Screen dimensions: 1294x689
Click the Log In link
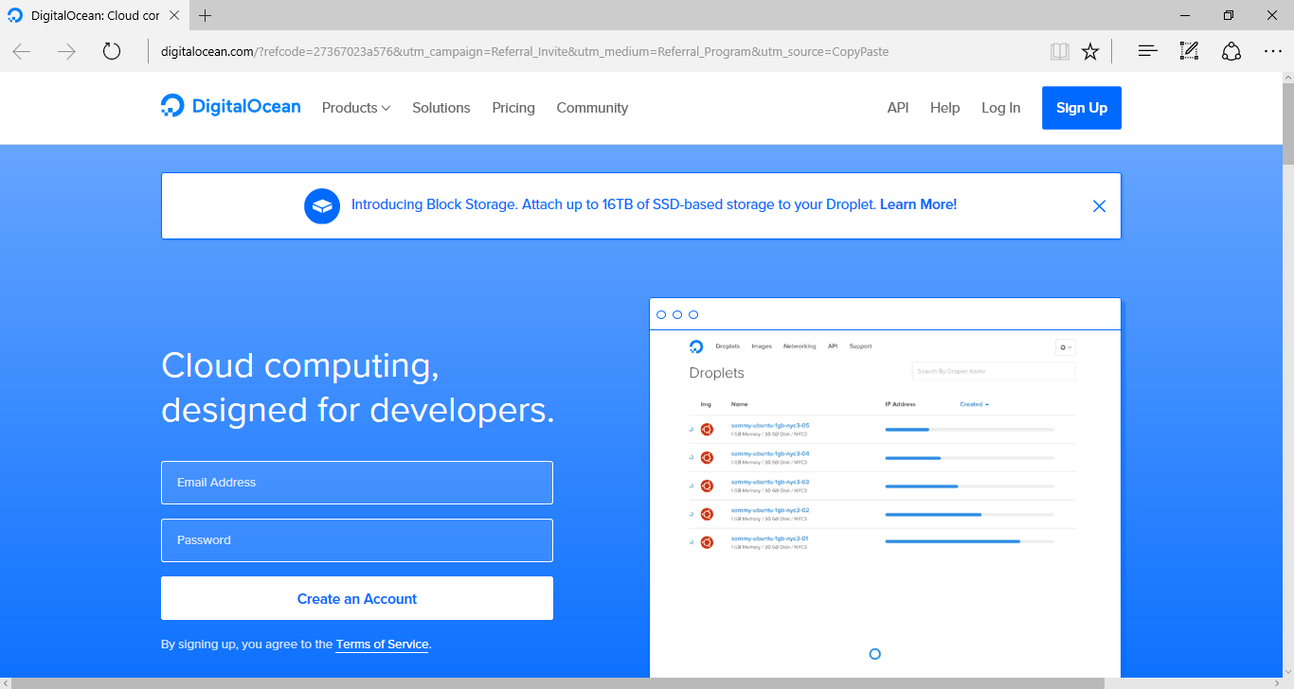1001,108
